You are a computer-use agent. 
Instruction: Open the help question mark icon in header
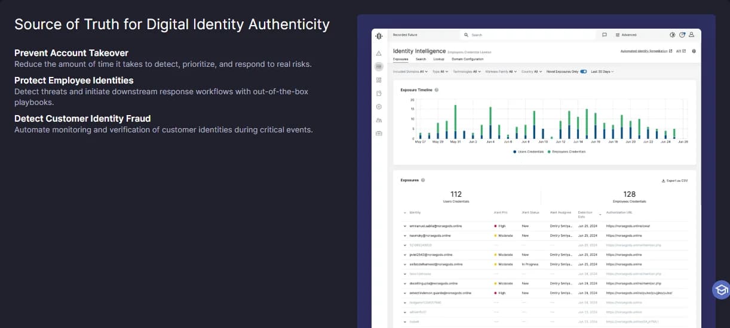[682, 35]
